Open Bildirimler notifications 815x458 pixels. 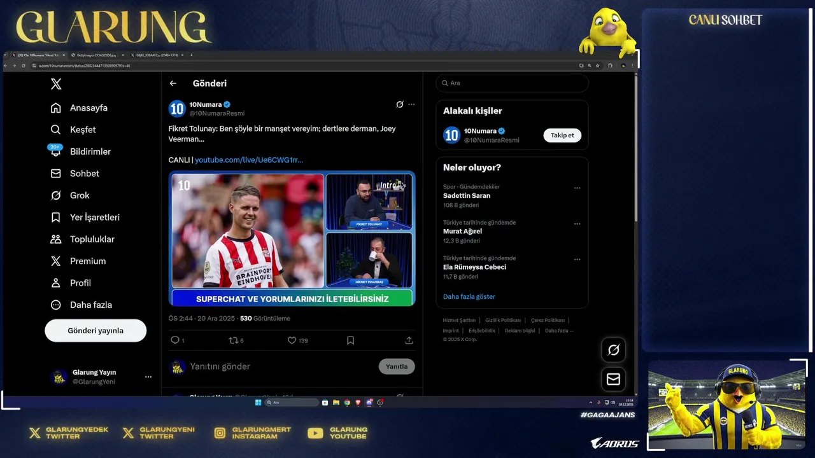pos(80,151)
